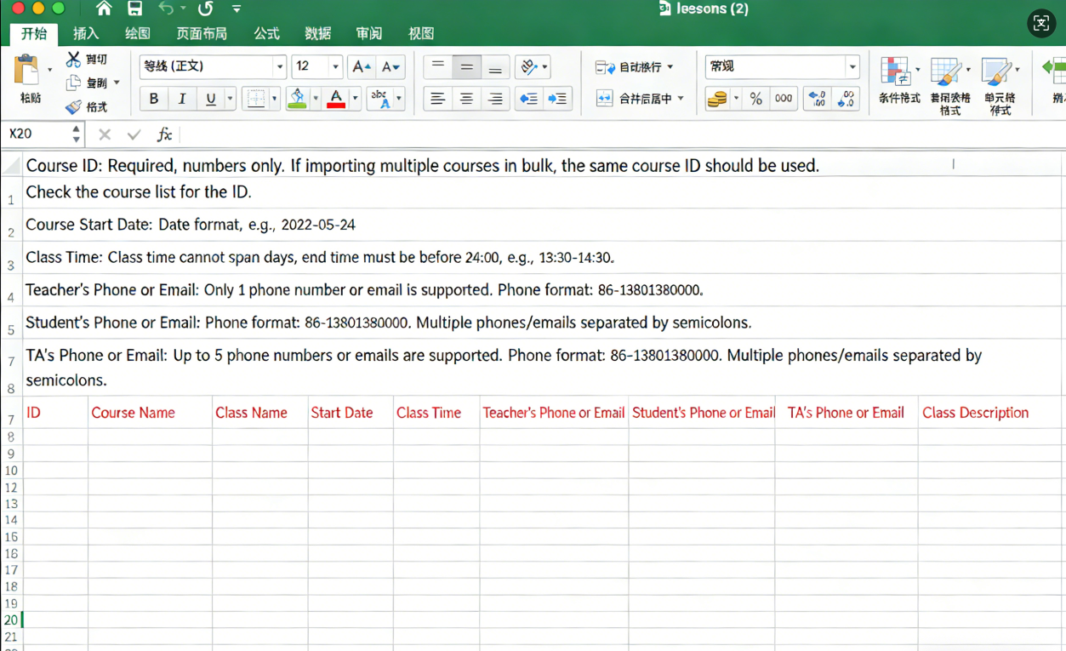Click the Increase Font Size icon
Viewport: 1066px width, 651px height.
361,66
